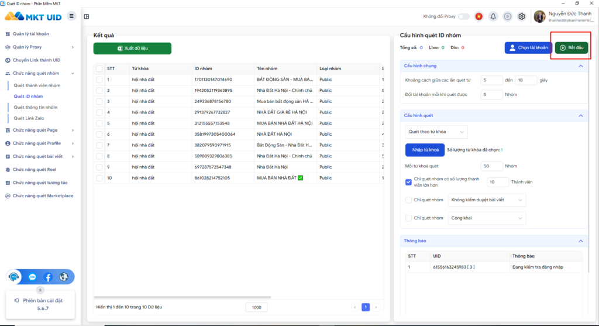Select Quét thành viên nhóm menu item
Image resolution: width=599 pixels, height=326 pixels.
(37, 85)
